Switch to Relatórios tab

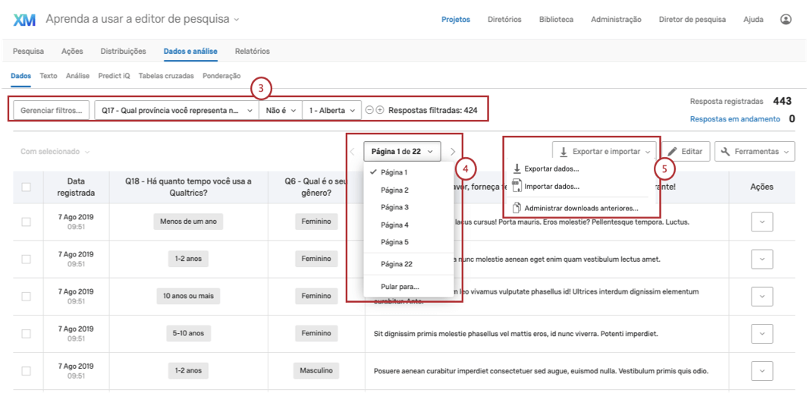(x=252, y=51)
